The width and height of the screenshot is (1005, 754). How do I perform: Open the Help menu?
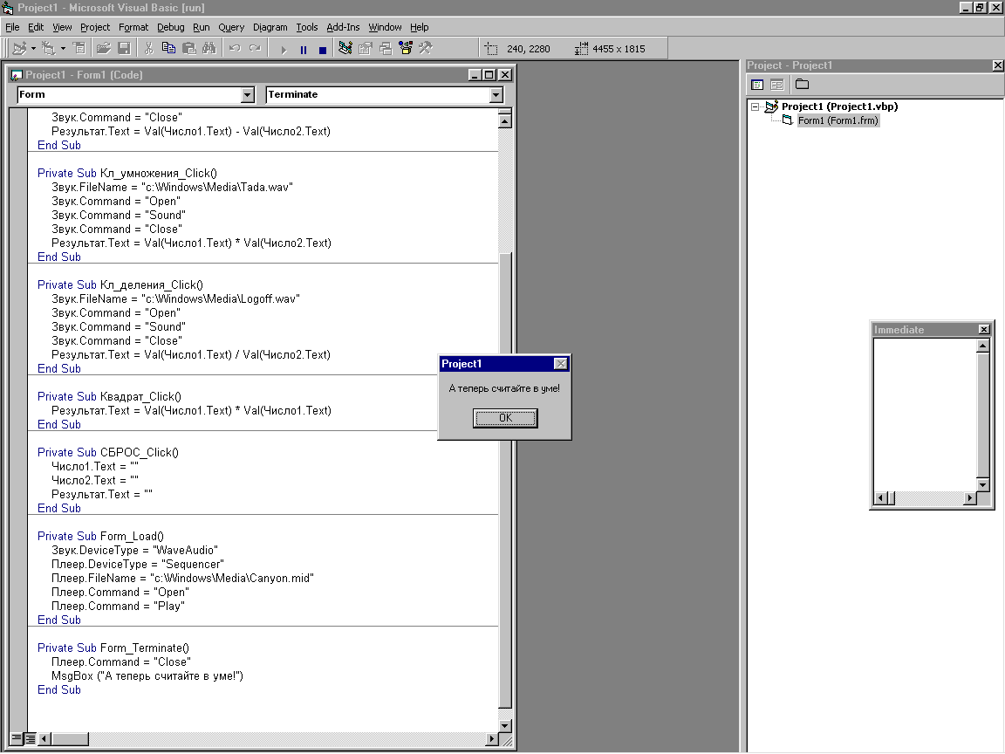(419, 27)
